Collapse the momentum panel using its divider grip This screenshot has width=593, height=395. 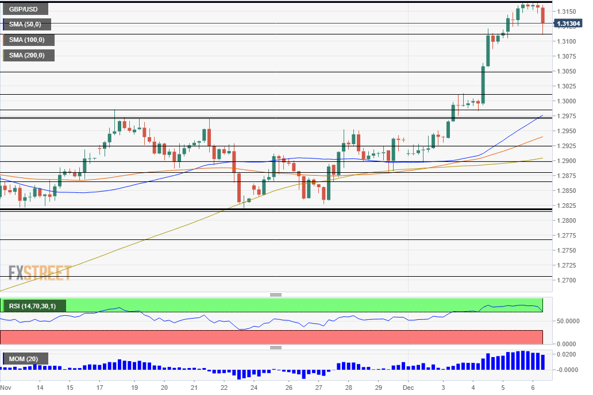pos(276,347)
